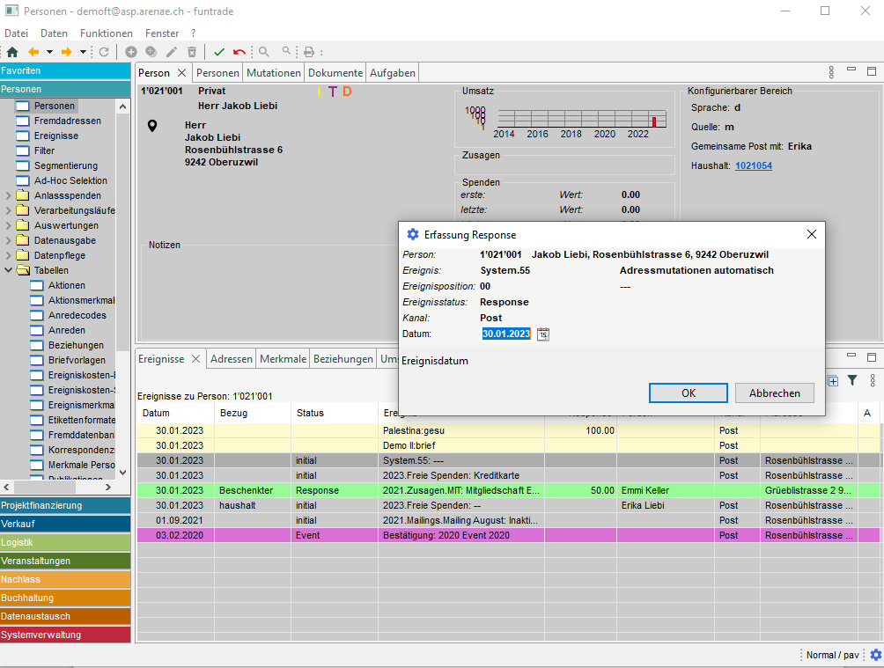This screenshot has width=884, height=668.
Task: Switch to the Mutationen tab
Action: point(274,73)
